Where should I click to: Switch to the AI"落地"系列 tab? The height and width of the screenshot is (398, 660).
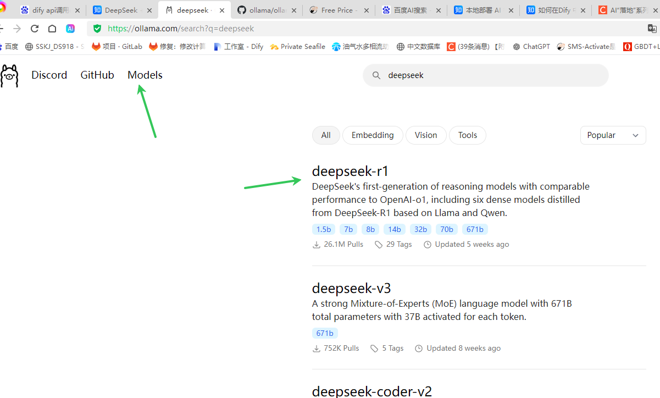[626, 10]
